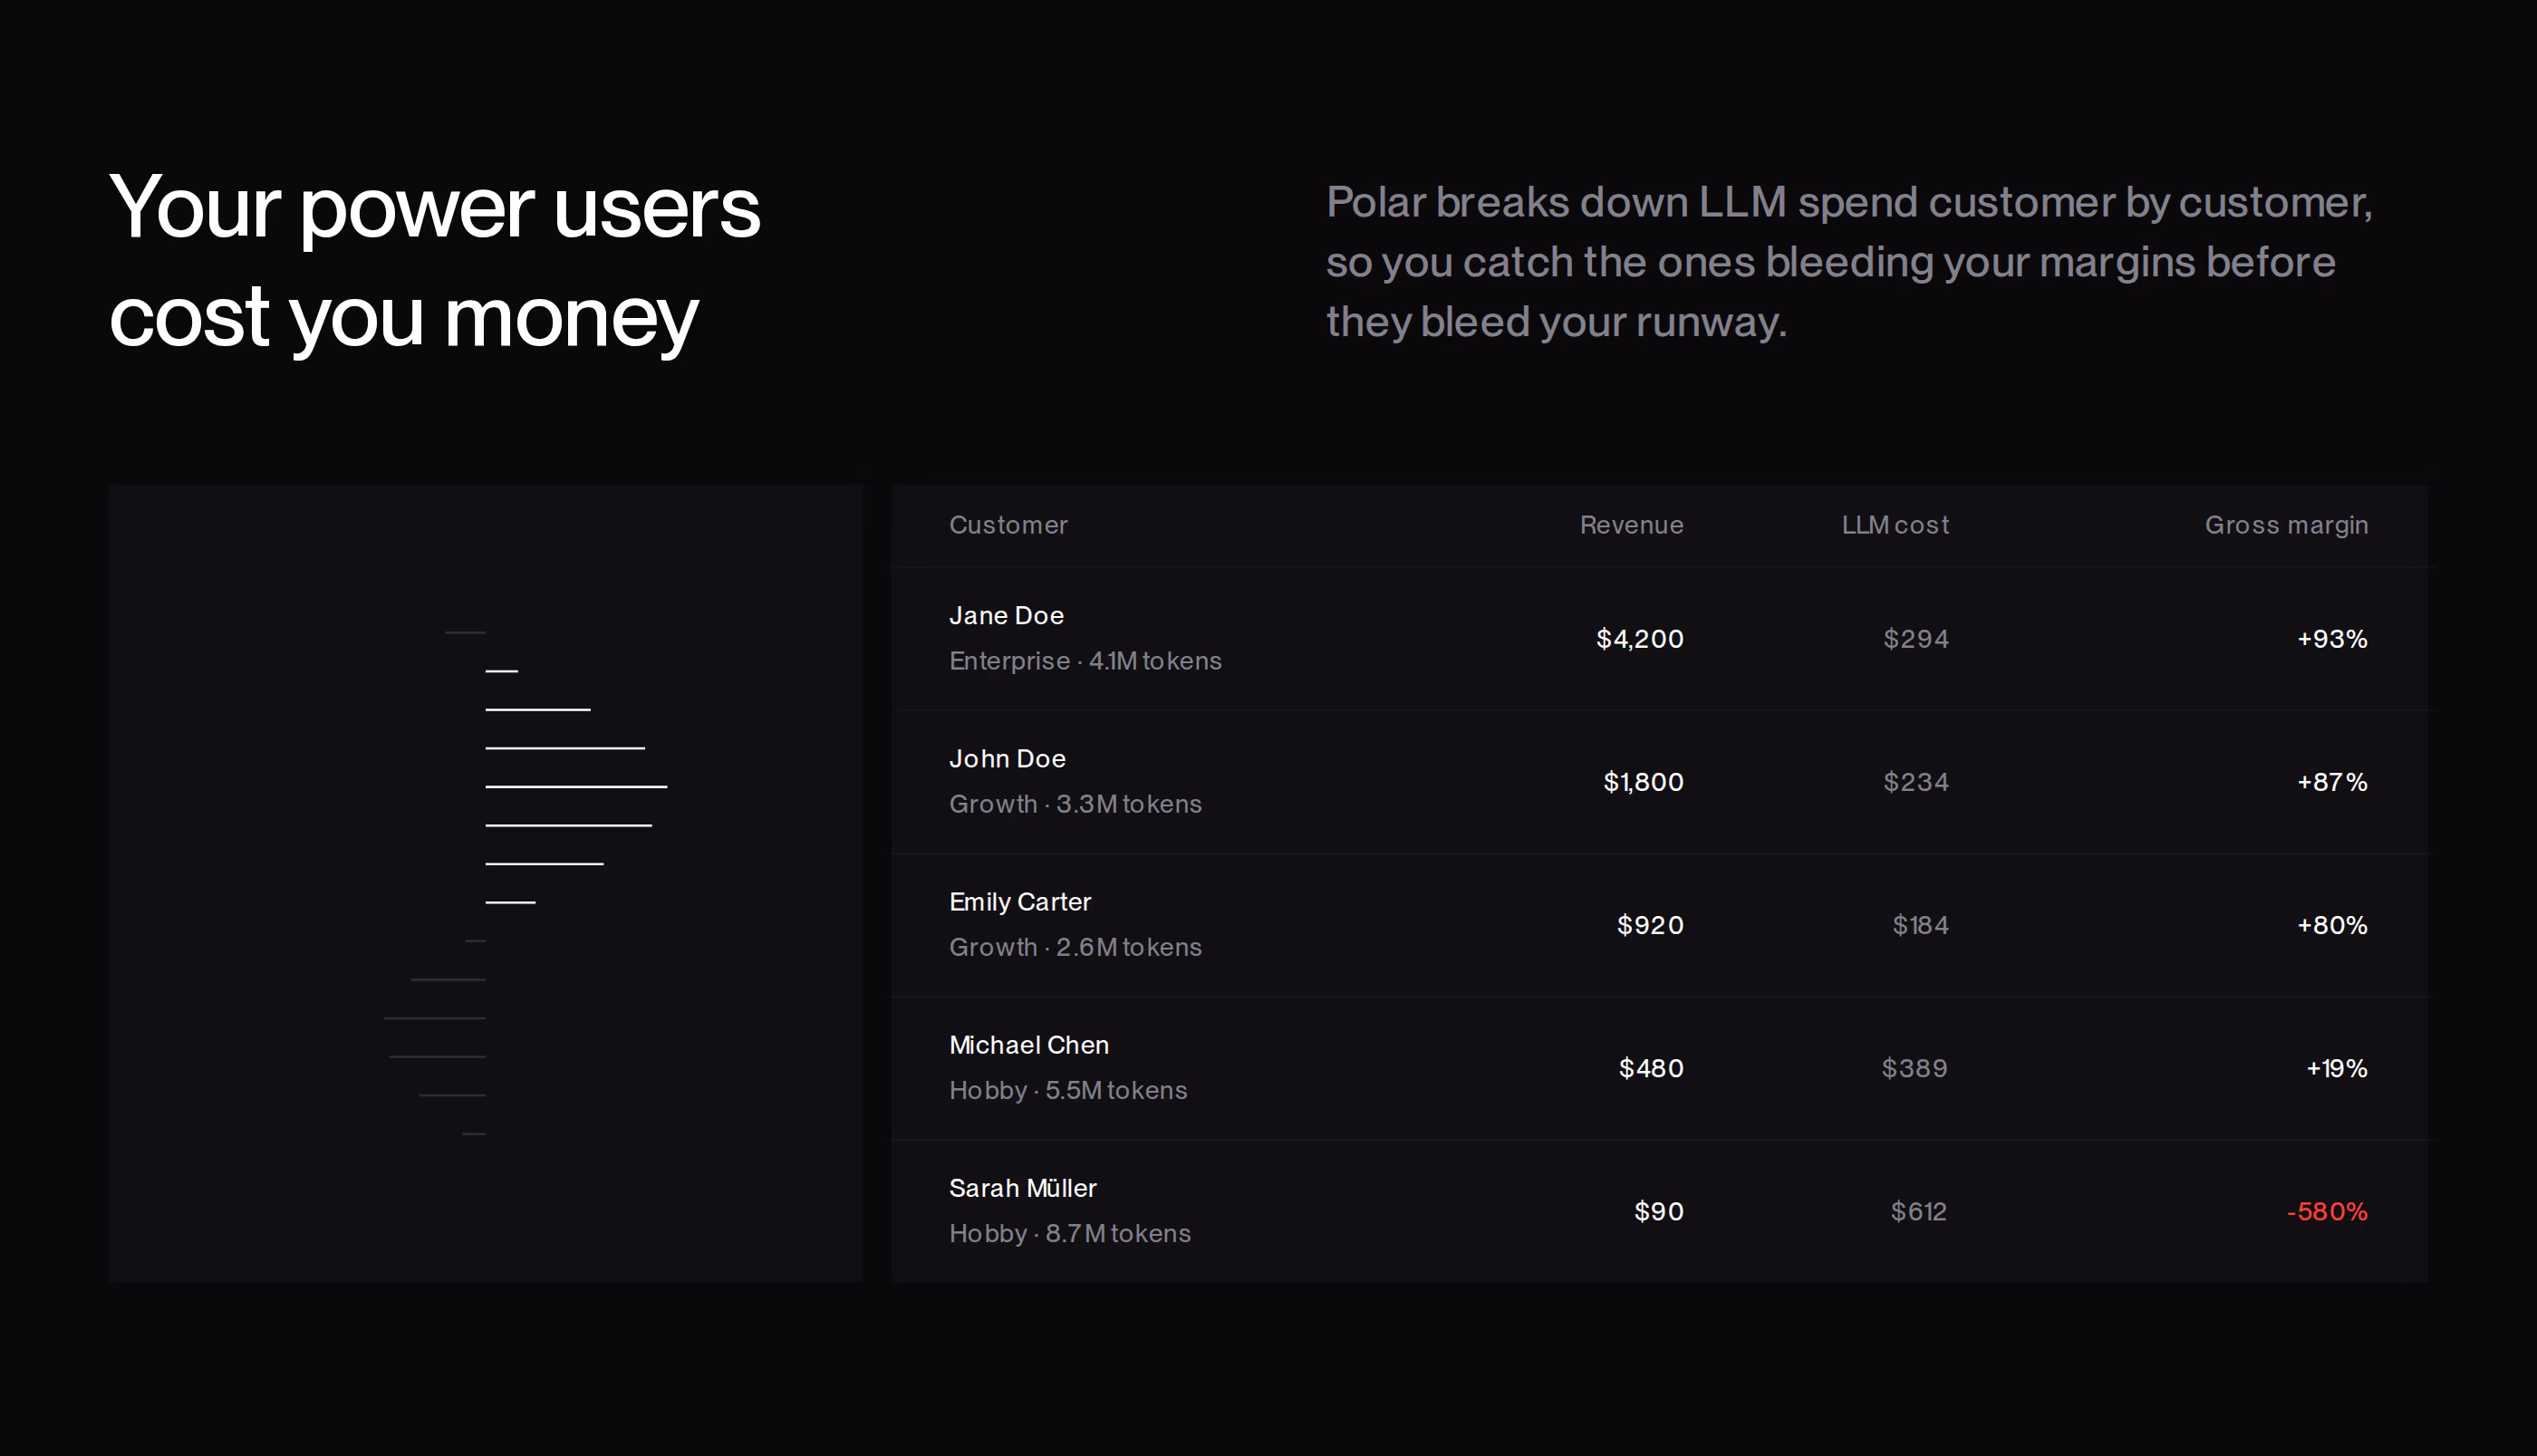Click the $612 LLM cost value
The image size is (2537, 1456).
1919,1212
